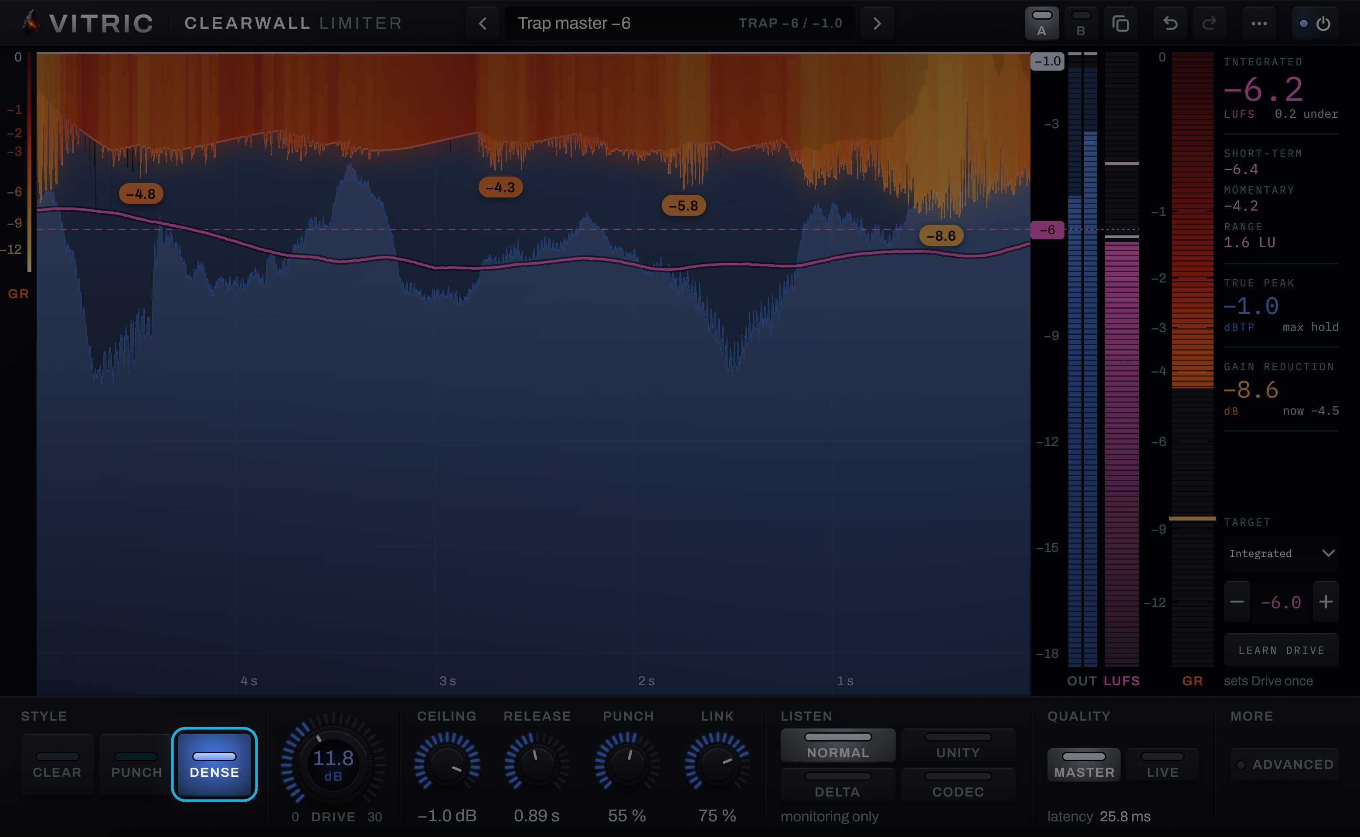This screenshot has height=837, width=1360.
Task: Select the B comparison slot
Action: 1081,23
